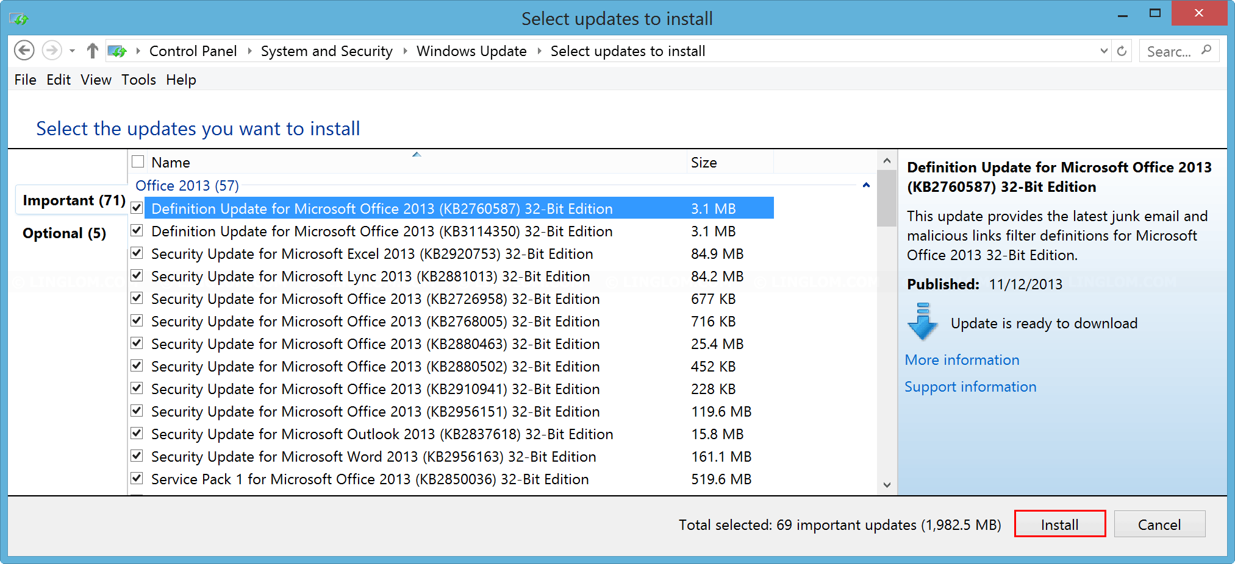Viewport: 1235px width, 564px height.
Task: Uncheck Security Update for Word 2013 KB2956163
Action: coord(137,456)
